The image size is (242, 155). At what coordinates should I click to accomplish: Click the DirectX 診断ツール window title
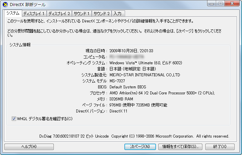click(x=28, y=5)
